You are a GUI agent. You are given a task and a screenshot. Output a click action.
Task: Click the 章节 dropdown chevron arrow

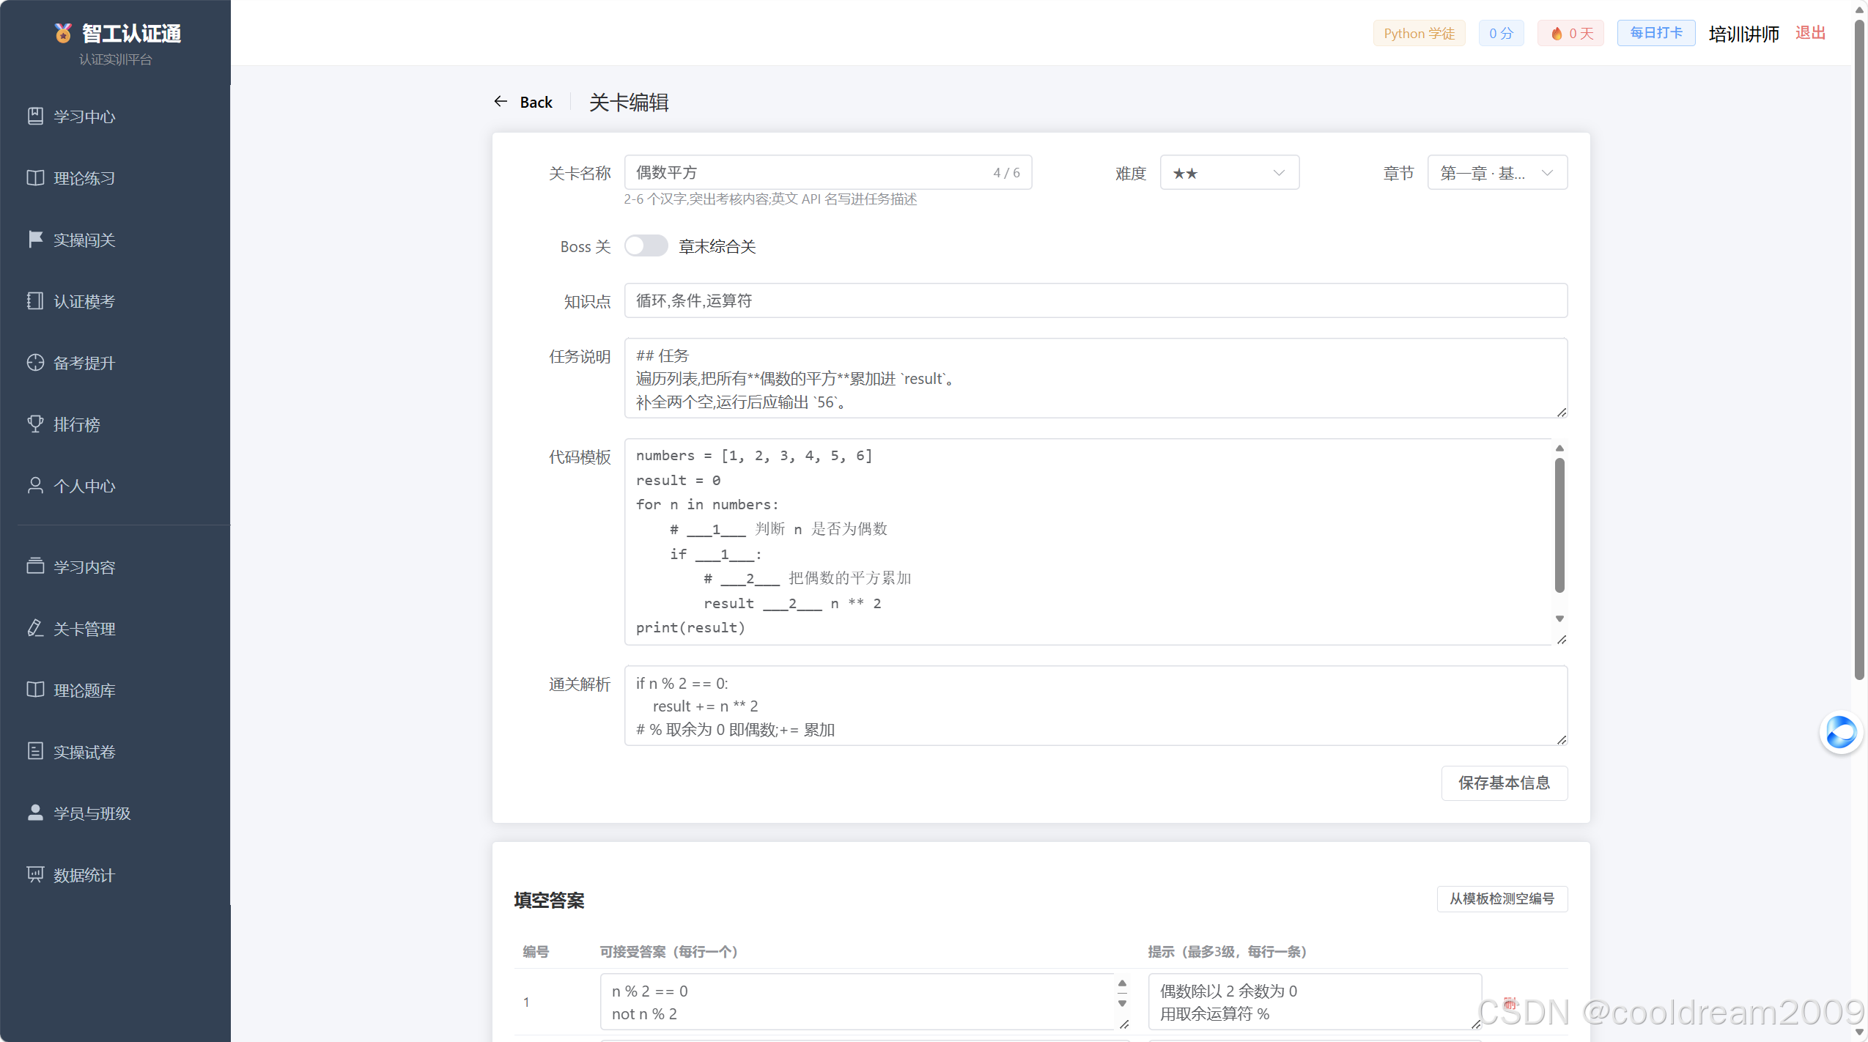(x=1547, y=173)
